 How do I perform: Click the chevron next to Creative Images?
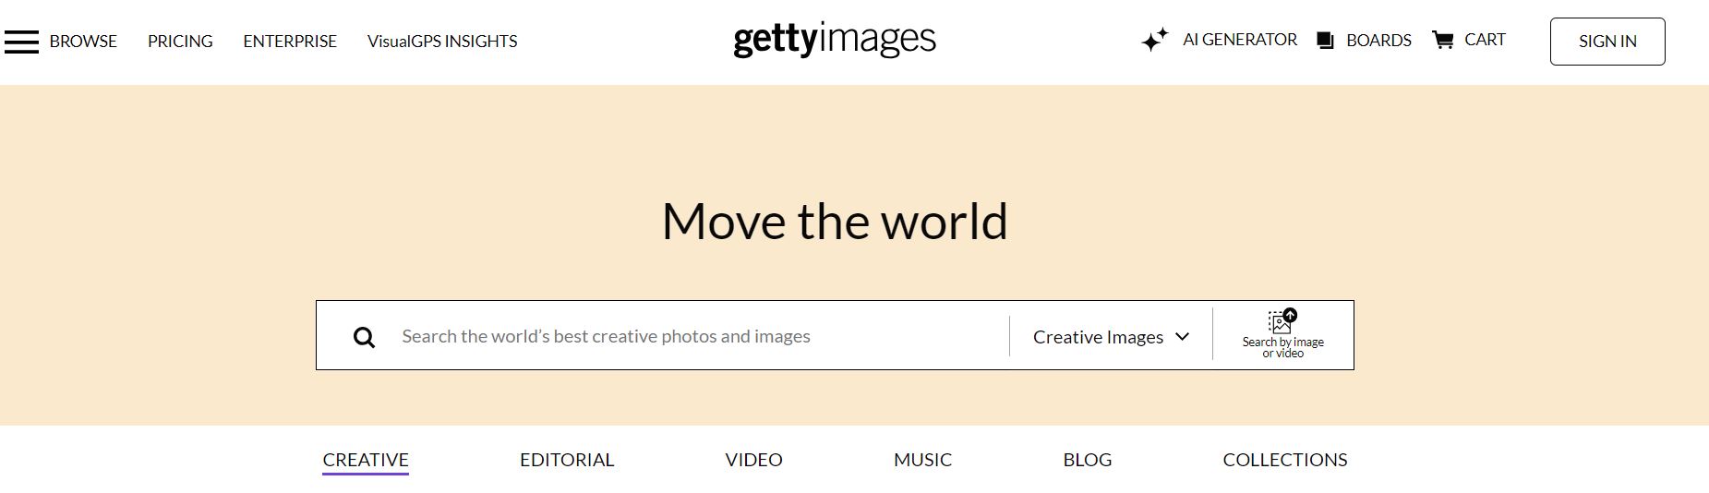[x=1182, y=337]
